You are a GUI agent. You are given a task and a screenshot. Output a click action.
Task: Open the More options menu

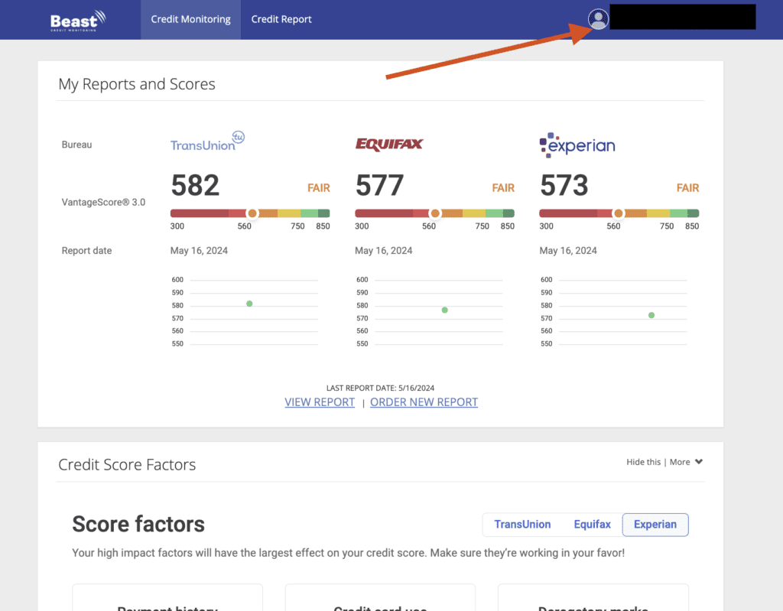point(680,462)
